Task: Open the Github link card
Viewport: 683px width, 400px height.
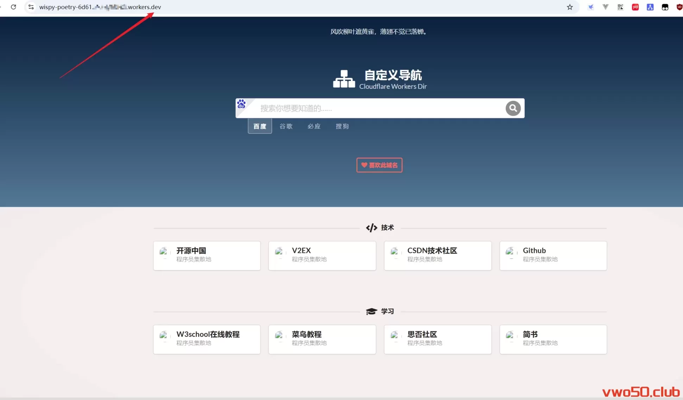Action: [553, 256]
